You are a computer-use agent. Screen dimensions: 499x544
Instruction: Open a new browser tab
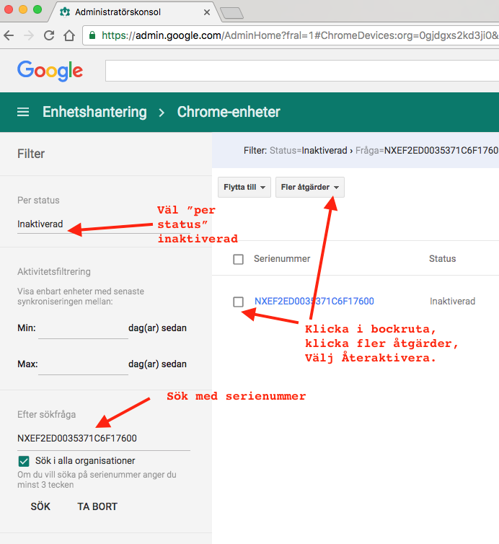click(x=231, y=13)
